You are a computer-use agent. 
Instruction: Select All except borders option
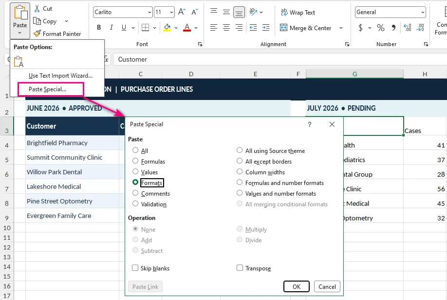(x=240, y=161)
